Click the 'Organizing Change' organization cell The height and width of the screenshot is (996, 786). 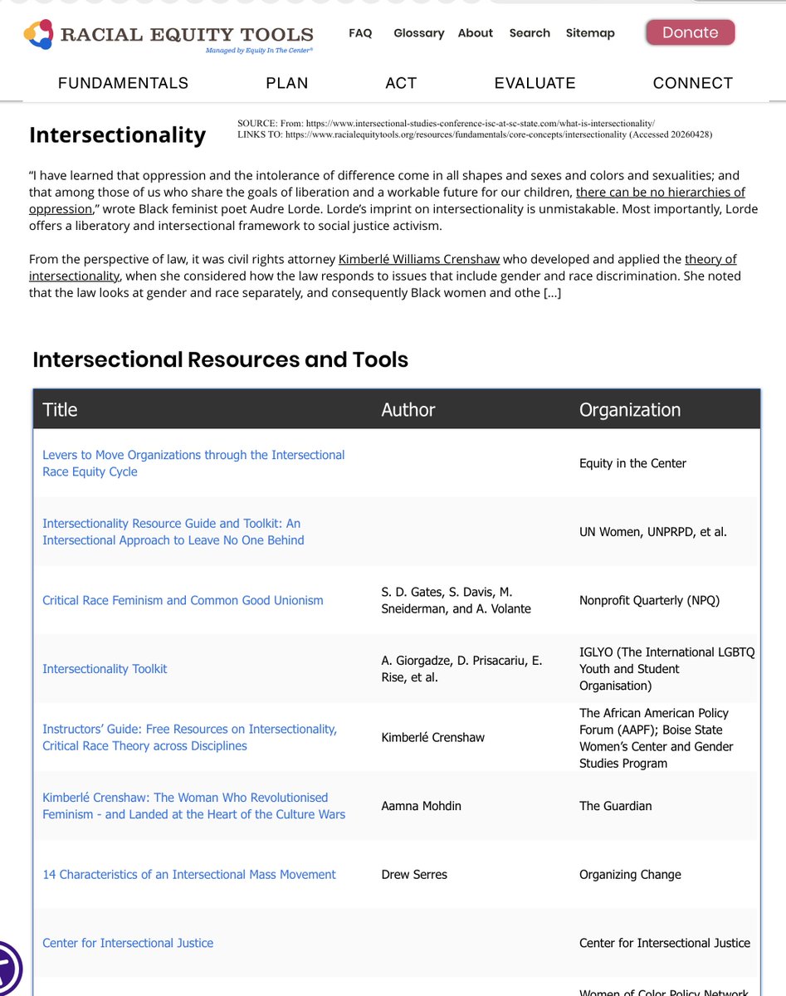(x=630, y=874)
